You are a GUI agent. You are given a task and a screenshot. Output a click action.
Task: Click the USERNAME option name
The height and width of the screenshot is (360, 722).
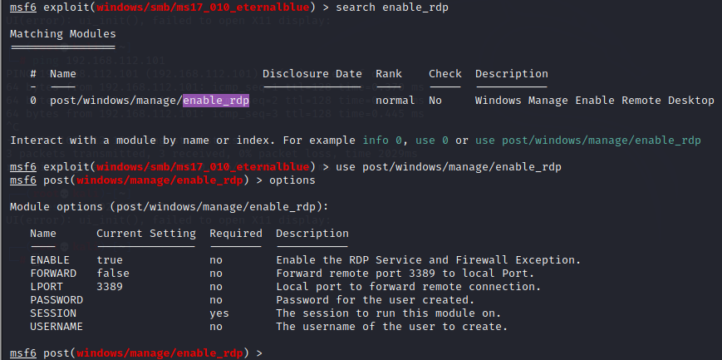click(x=56, y=327)
